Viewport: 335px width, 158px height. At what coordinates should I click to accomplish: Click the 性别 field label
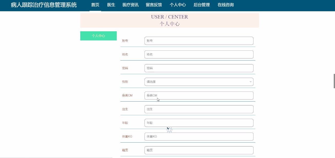tap(125, 82)
